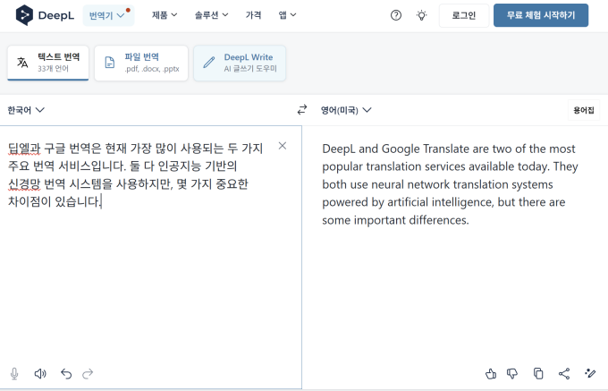Switch to the 파일 번역 tab
Viewport: 608px width, 391px height.
click(x=141, y=63)
